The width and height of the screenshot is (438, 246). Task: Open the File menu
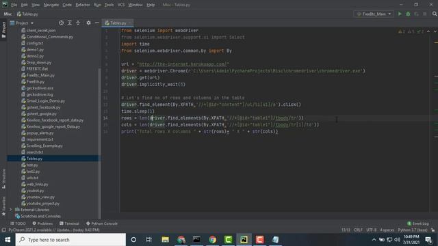pos(14,5)
